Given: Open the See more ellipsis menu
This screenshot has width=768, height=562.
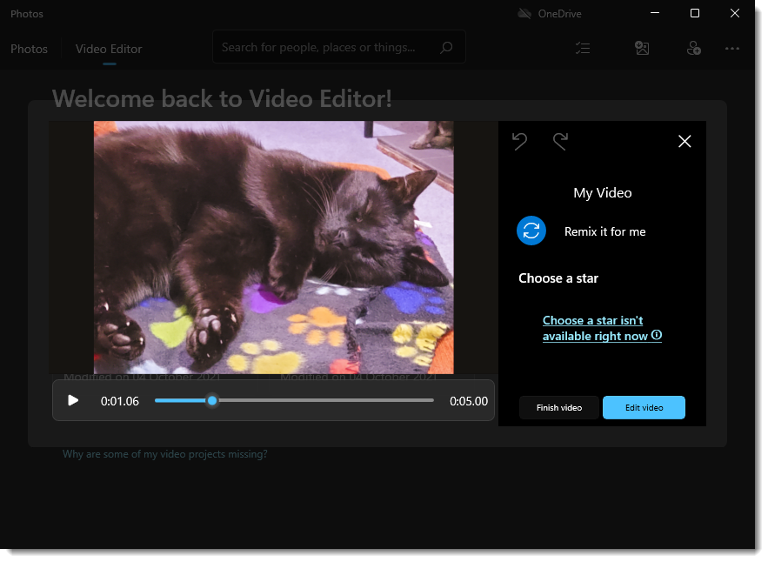Looking at the screenshot, I should click(x=732, y=49).
